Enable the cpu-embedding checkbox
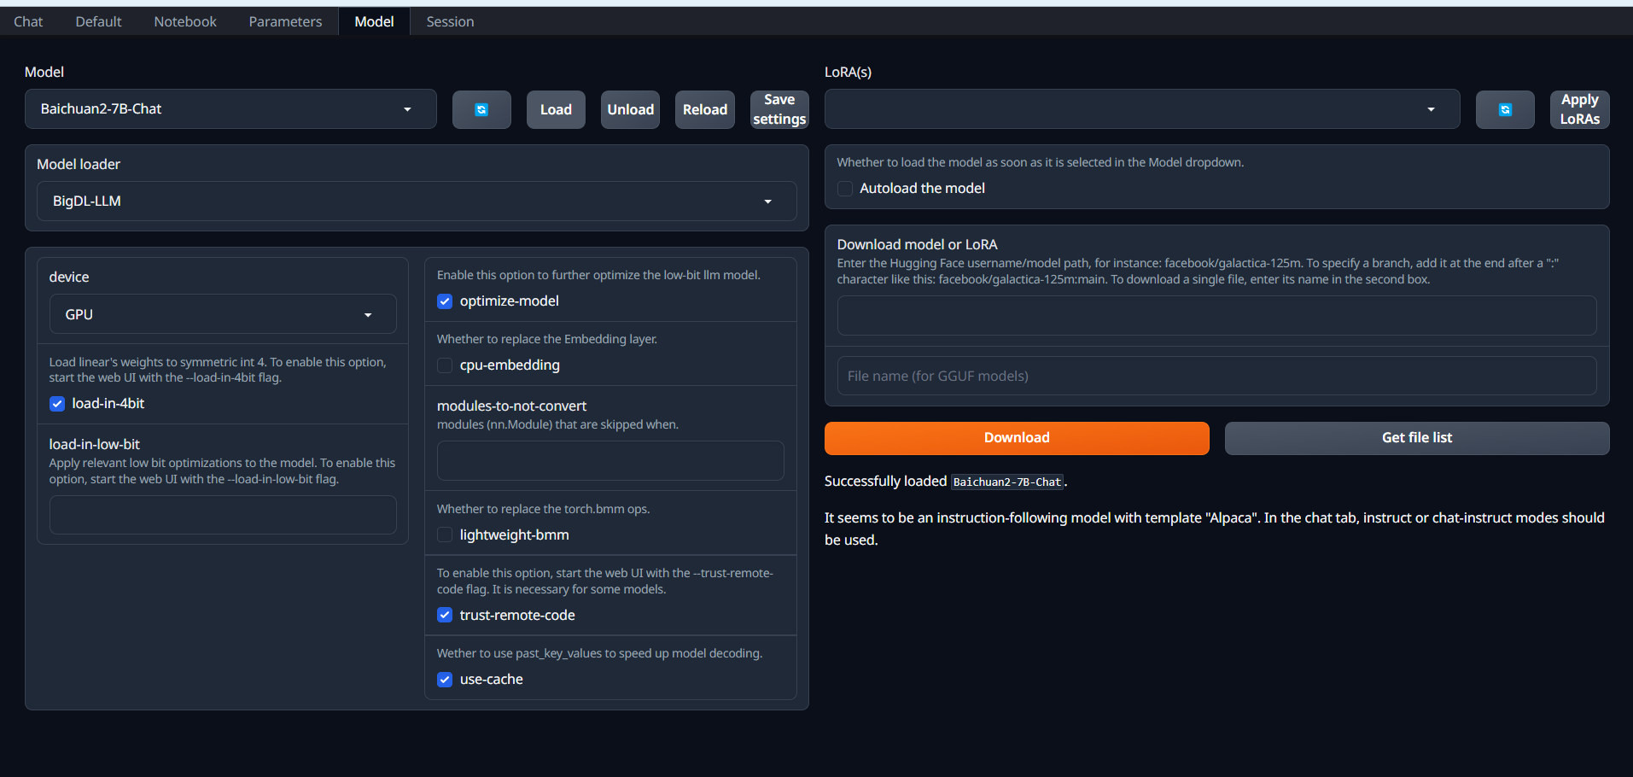Screen dimensions: 1633x777 point(445,365)
